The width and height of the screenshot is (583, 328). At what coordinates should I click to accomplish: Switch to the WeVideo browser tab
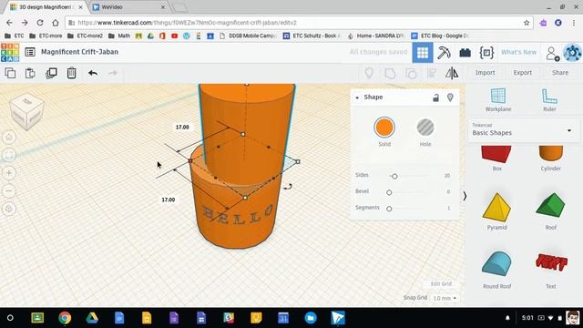[128, 7]
